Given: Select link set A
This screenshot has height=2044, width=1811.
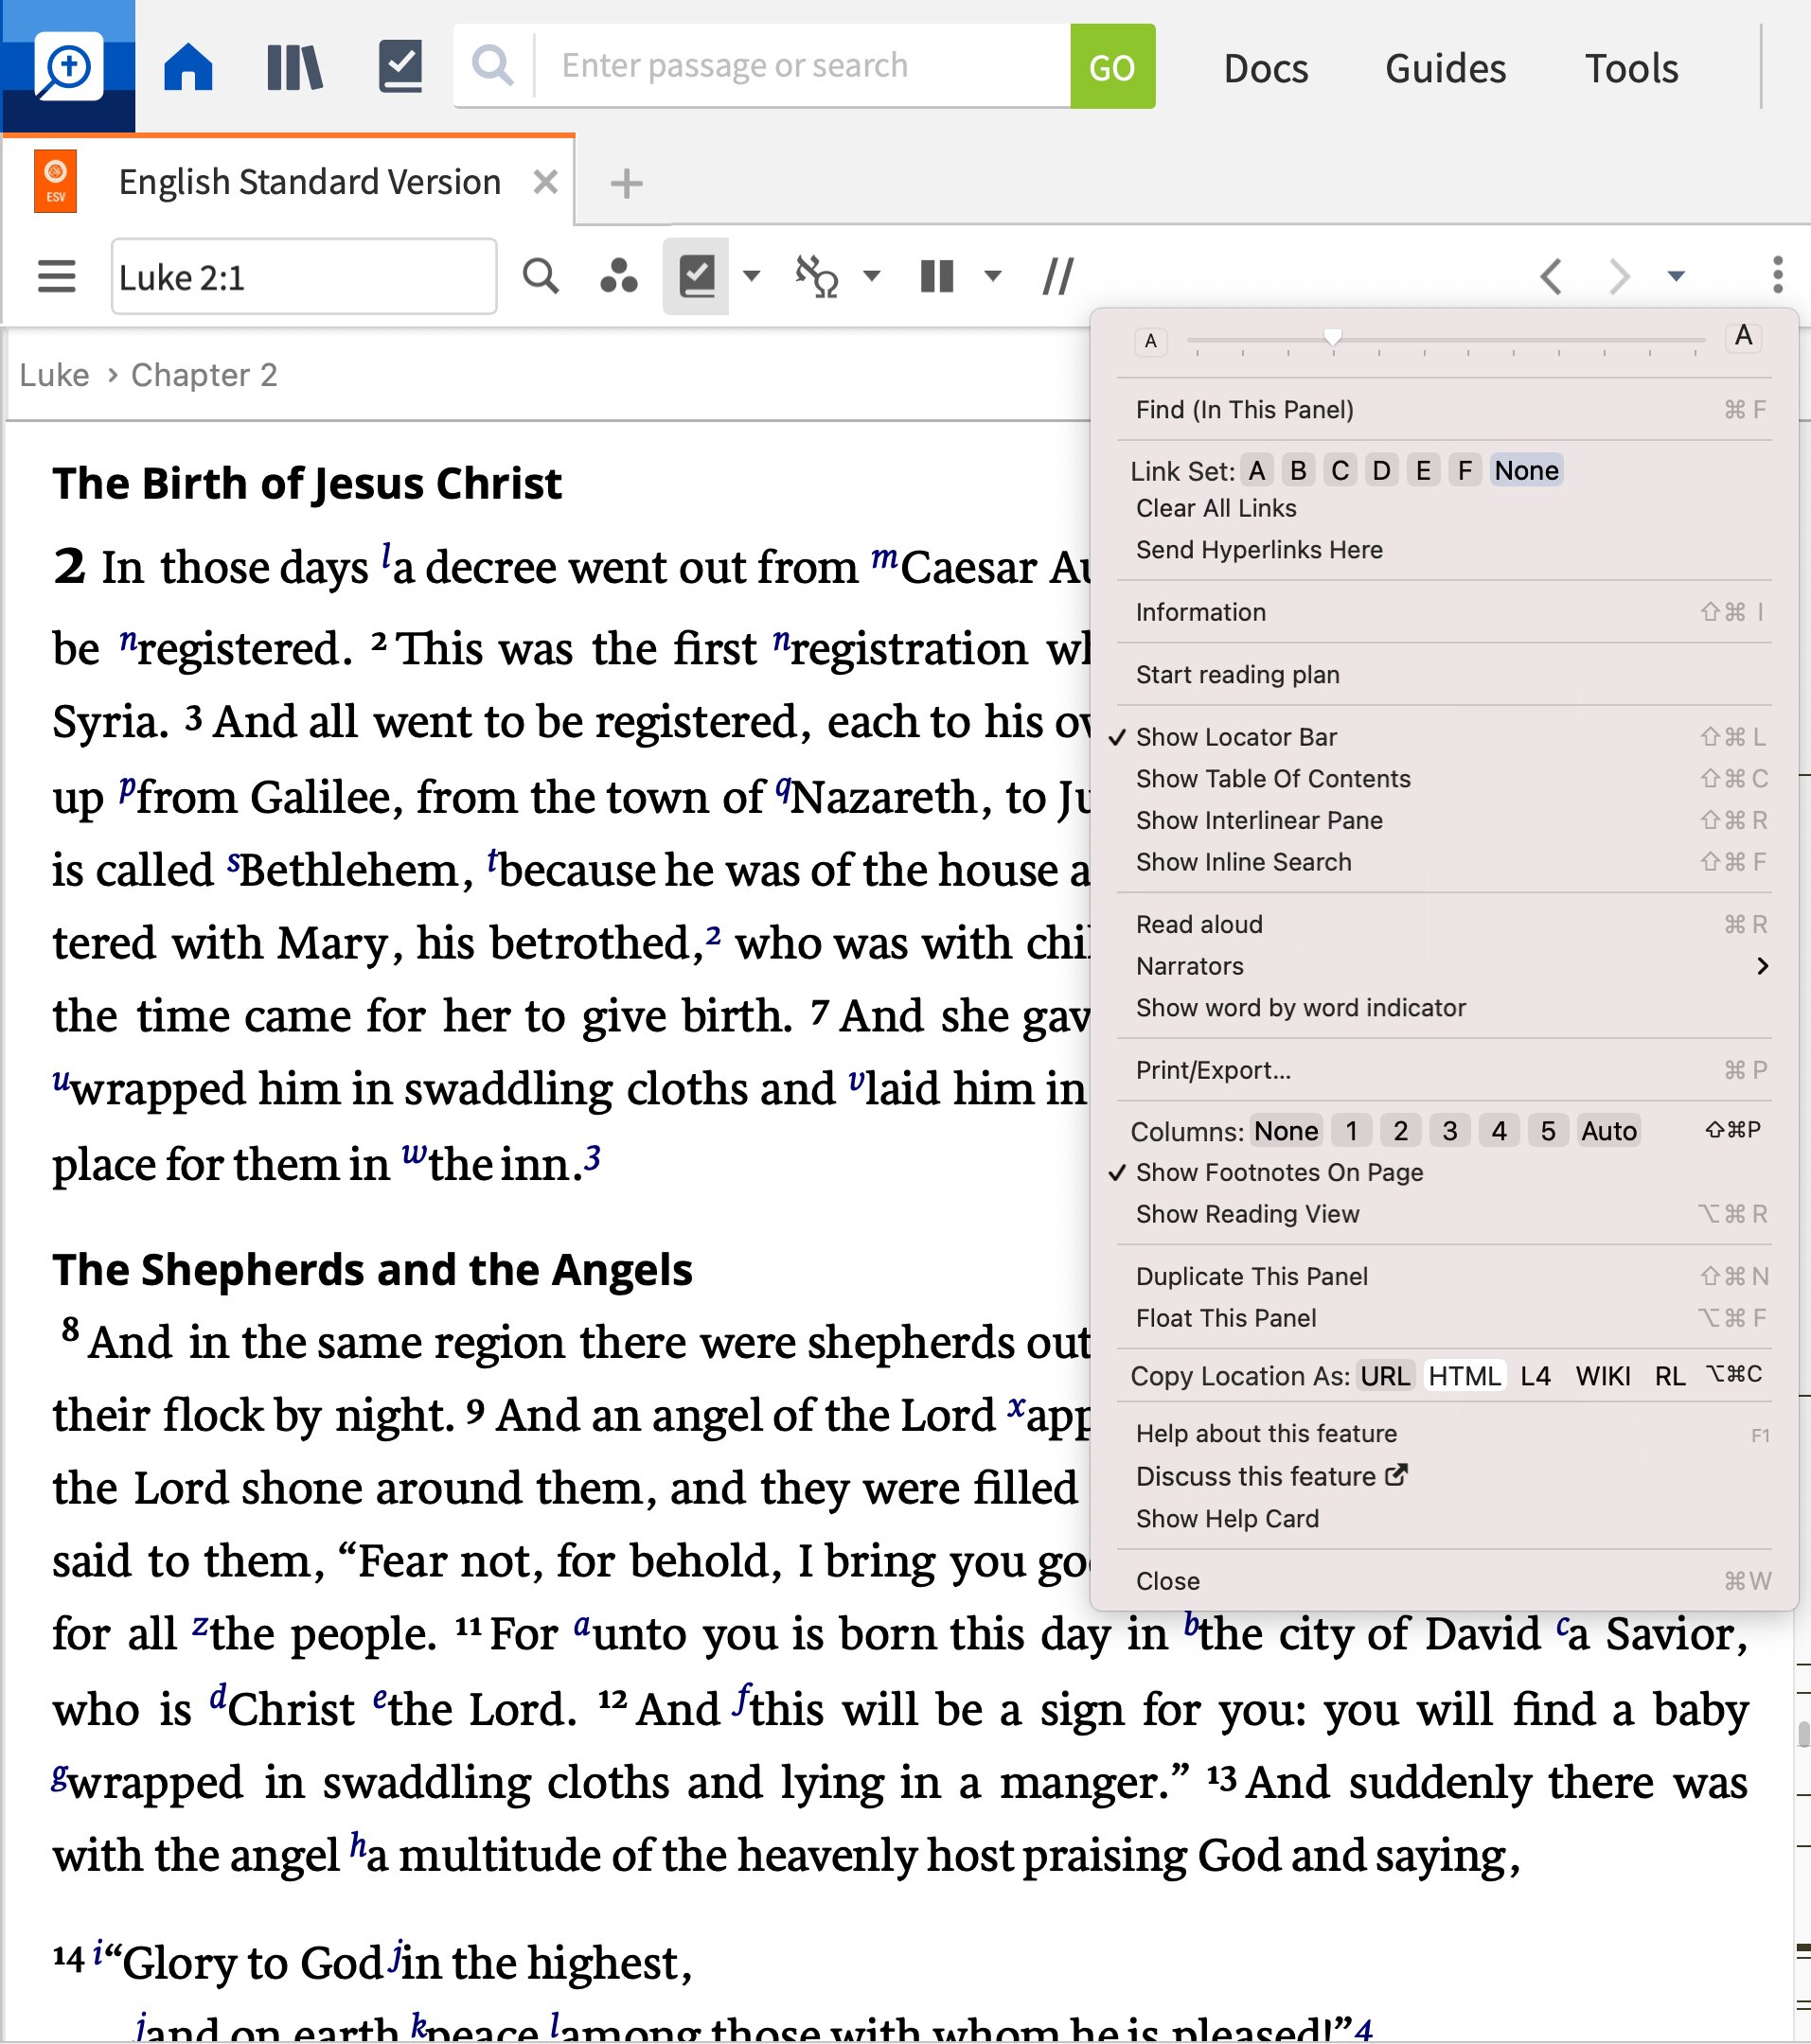Looking at the screenshot, I should pos(1256,470).
